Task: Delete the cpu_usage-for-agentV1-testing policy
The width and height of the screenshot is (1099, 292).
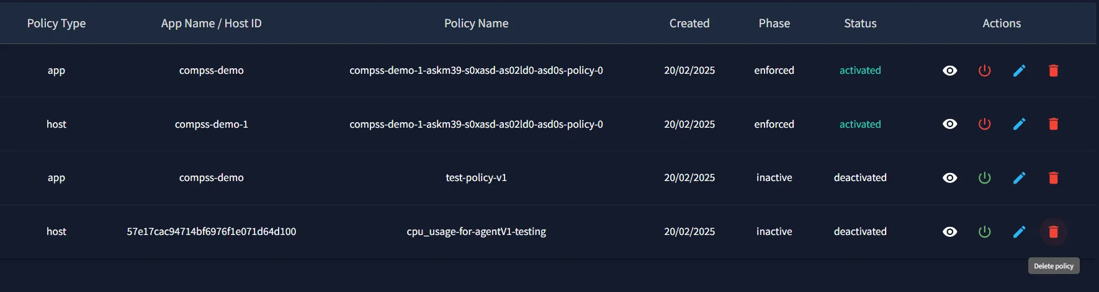Action: pyautogui.click(x=1053, y=232)
